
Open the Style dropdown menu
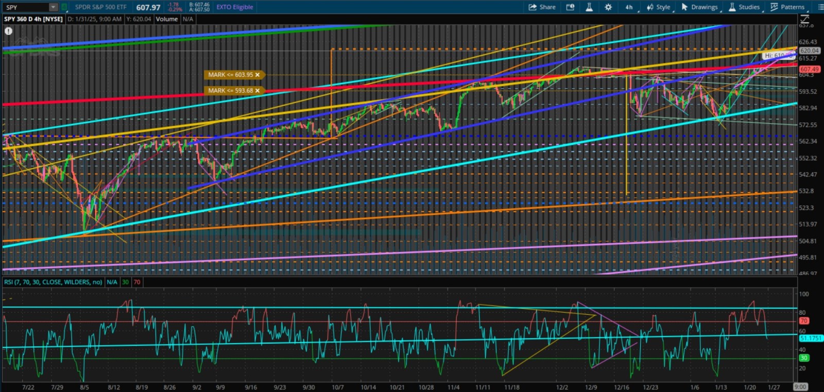[659, 7]
